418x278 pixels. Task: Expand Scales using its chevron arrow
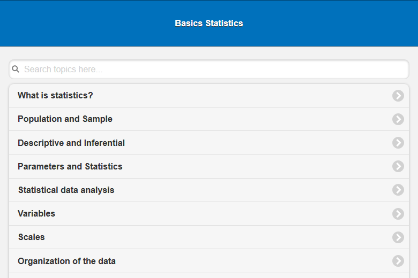pos(398,237)
